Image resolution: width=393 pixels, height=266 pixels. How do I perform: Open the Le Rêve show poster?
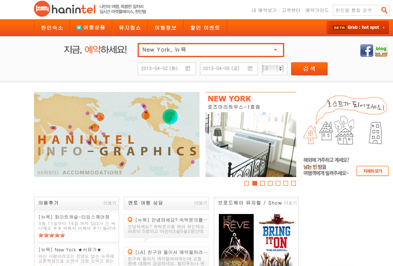tap(236, 240)
